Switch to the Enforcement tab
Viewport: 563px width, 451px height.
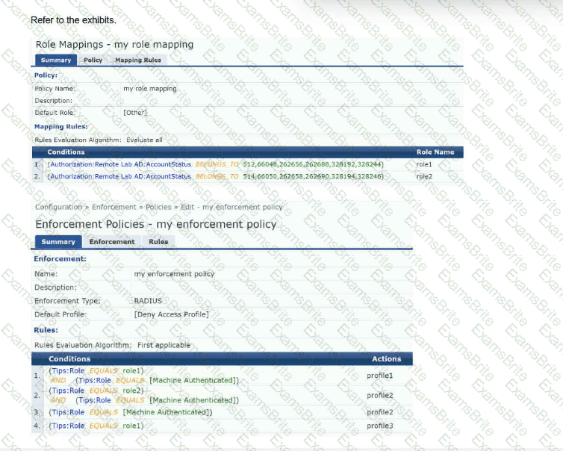[x=112, y=242]
